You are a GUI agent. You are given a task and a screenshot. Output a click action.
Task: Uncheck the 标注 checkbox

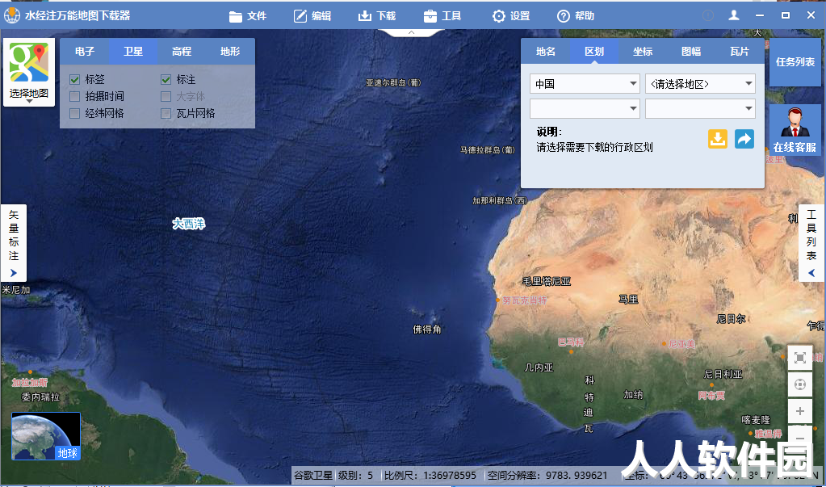(x=166, y=80)
